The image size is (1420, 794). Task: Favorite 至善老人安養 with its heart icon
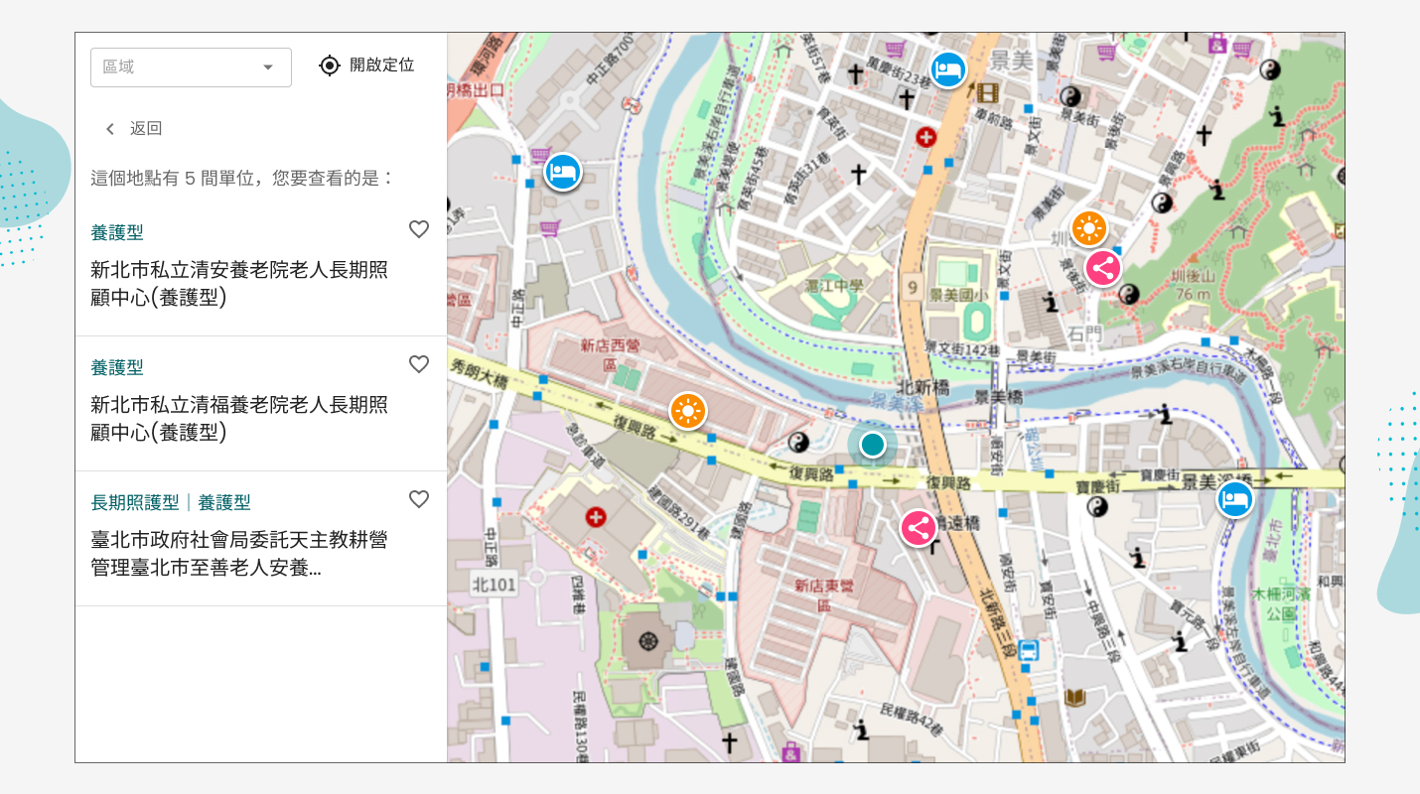[419, 499]
